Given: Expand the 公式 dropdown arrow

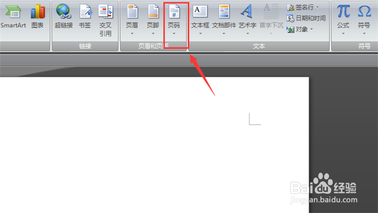Looking at the screenshot, I should 343,34.
